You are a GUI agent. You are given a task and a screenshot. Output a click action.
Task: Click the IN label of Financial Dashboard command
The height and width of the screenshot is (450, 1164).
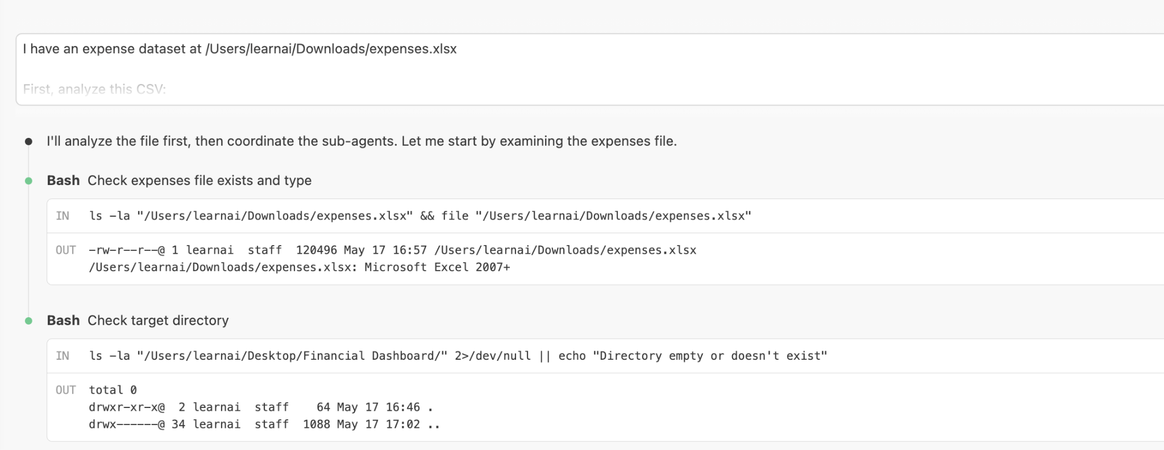(x=63, y=356)
